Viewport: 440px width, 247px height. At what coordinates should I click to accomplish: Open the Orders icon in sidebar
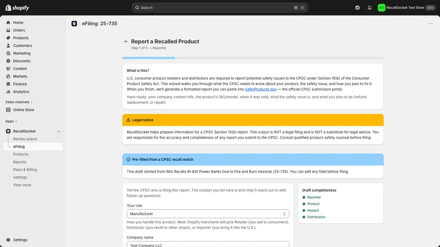tap(8, 30)
